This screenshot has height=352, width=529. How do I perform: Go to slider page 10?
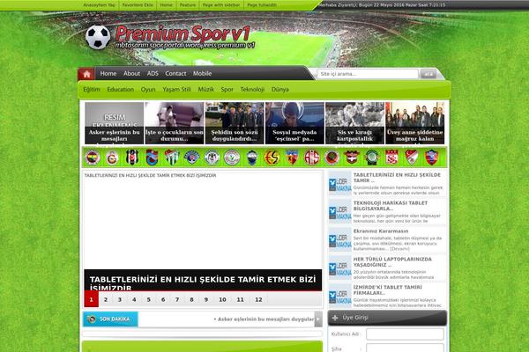222,299
